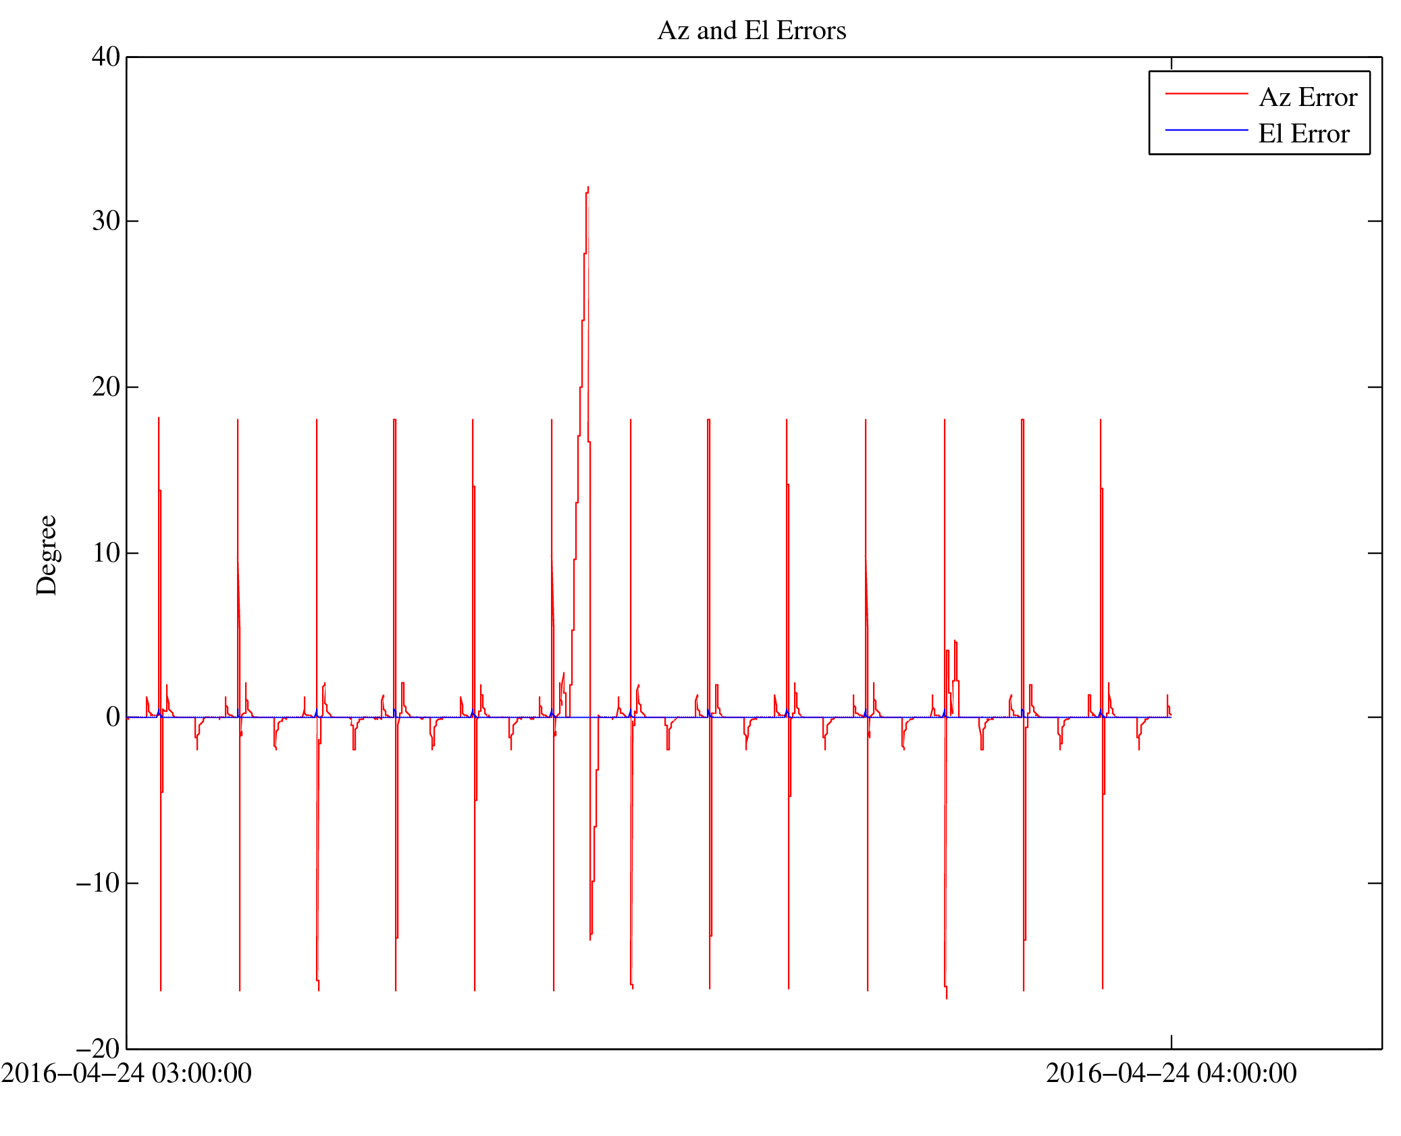Click the '2016-04-24 04:00:00' x-axis label
This screenshot has height=1136, width=1401.
pyautogui.click(x=1171, y=1073)
